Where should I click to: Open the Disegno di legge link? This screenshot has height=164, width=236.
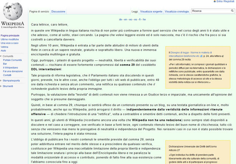click(191, 54)
